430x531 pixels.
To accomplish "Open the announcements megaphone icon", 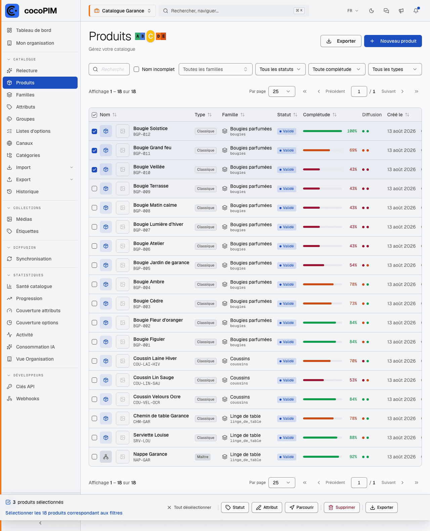I will coord(401,11).
